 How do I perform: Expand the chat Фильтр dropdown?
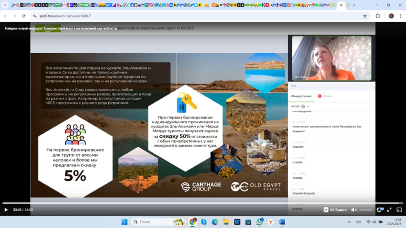[308, 106]
